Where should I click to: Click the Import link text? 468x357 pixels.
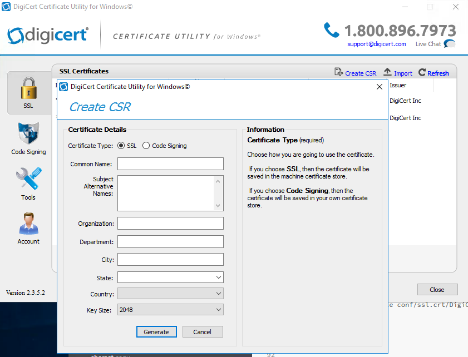pos(403,73)
